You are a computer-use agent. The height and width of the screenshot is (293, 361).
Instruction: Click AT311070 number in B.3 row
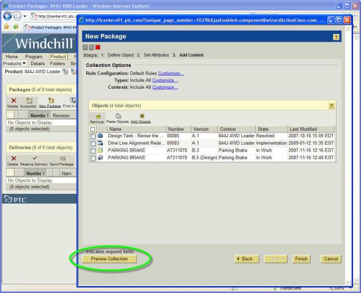177,151
